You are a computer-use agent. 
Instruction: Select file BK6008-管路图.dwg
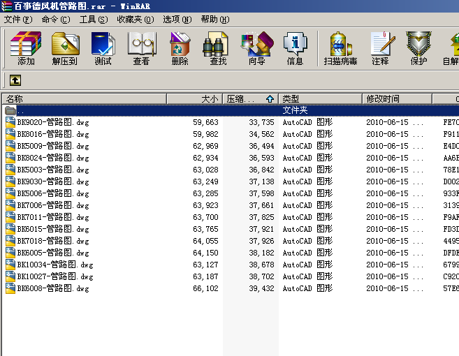53,288
